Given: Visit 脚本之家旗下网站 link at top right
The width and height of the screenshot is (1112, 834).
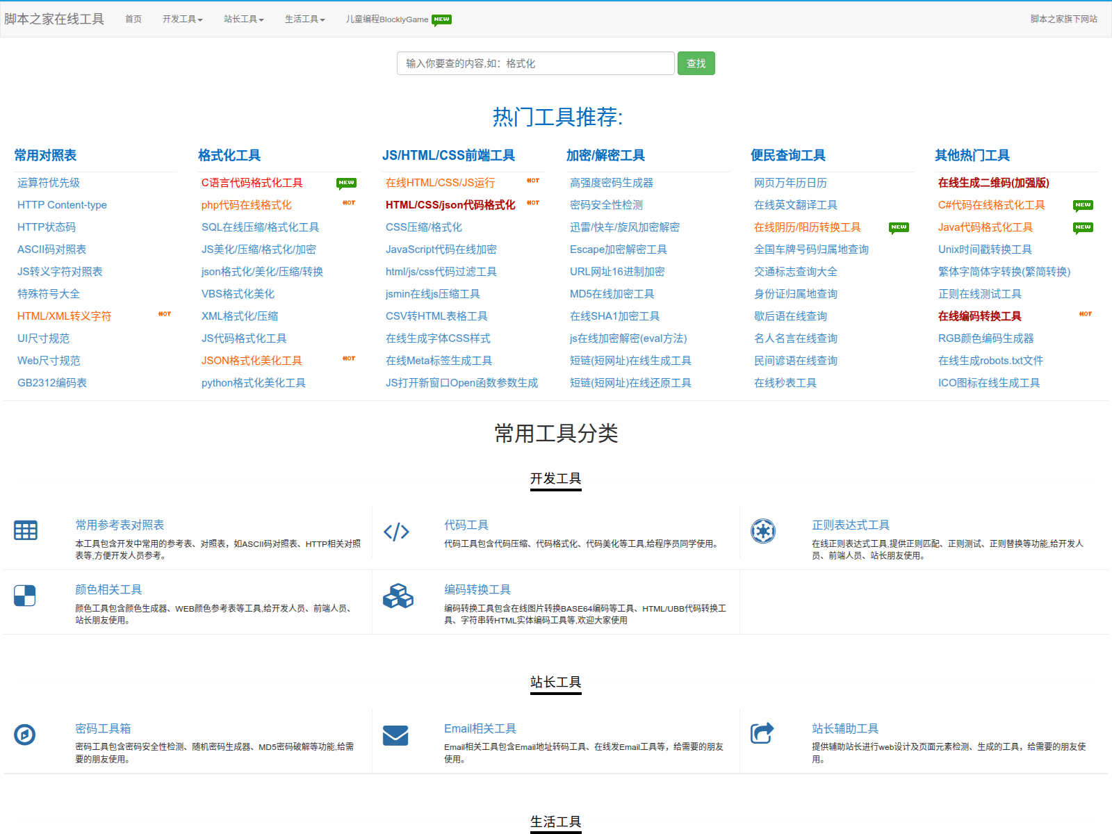Looking at the screenshot, I should click(1063, 19).
